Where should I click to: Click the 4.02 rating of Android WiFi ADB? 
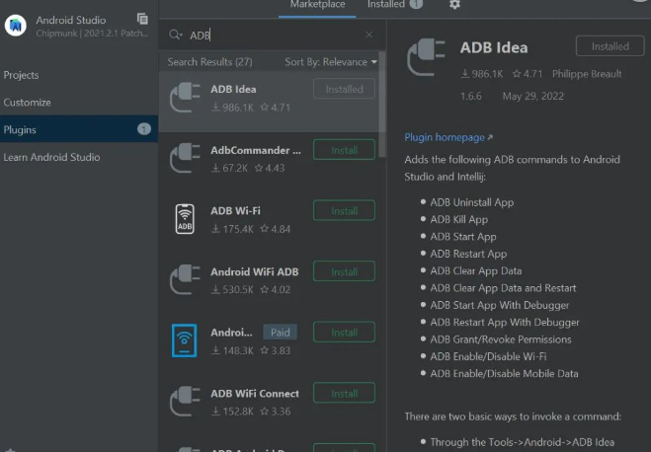pyautogui.click(x=276, y=289)
